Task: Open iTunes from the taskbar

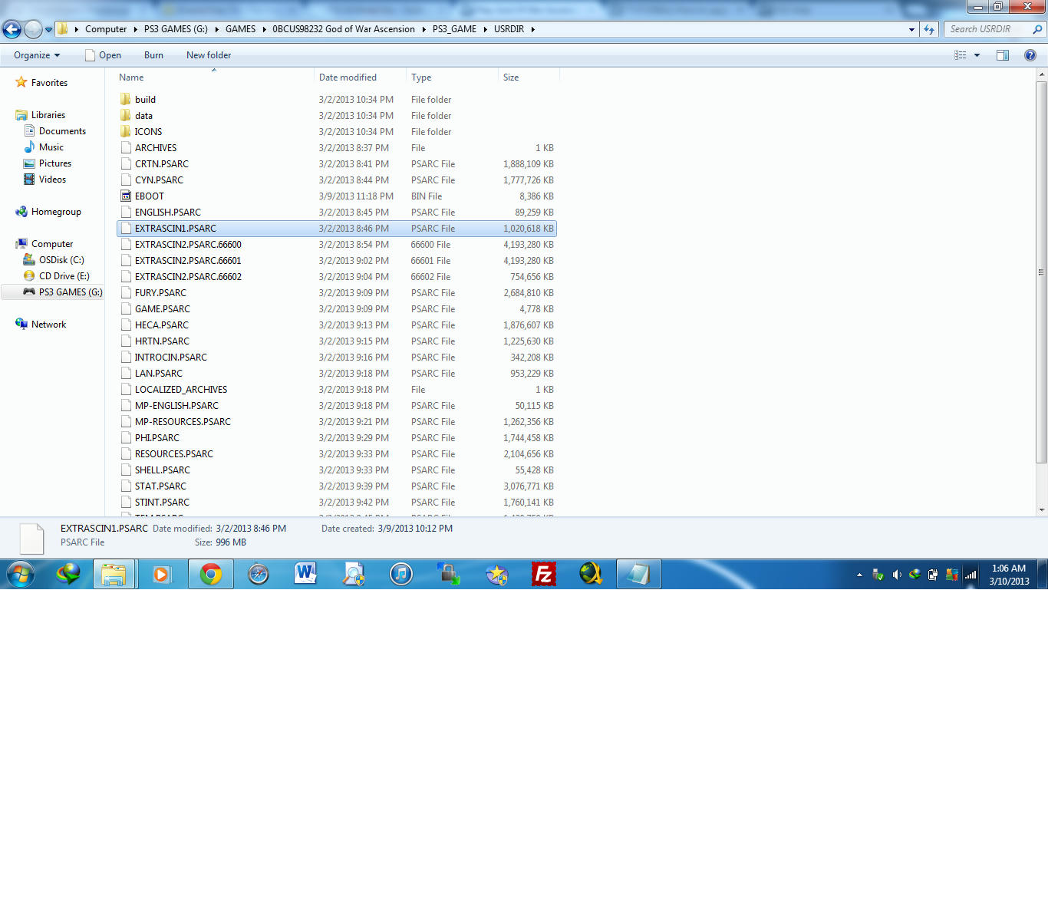Action: (x=401, y=574)
